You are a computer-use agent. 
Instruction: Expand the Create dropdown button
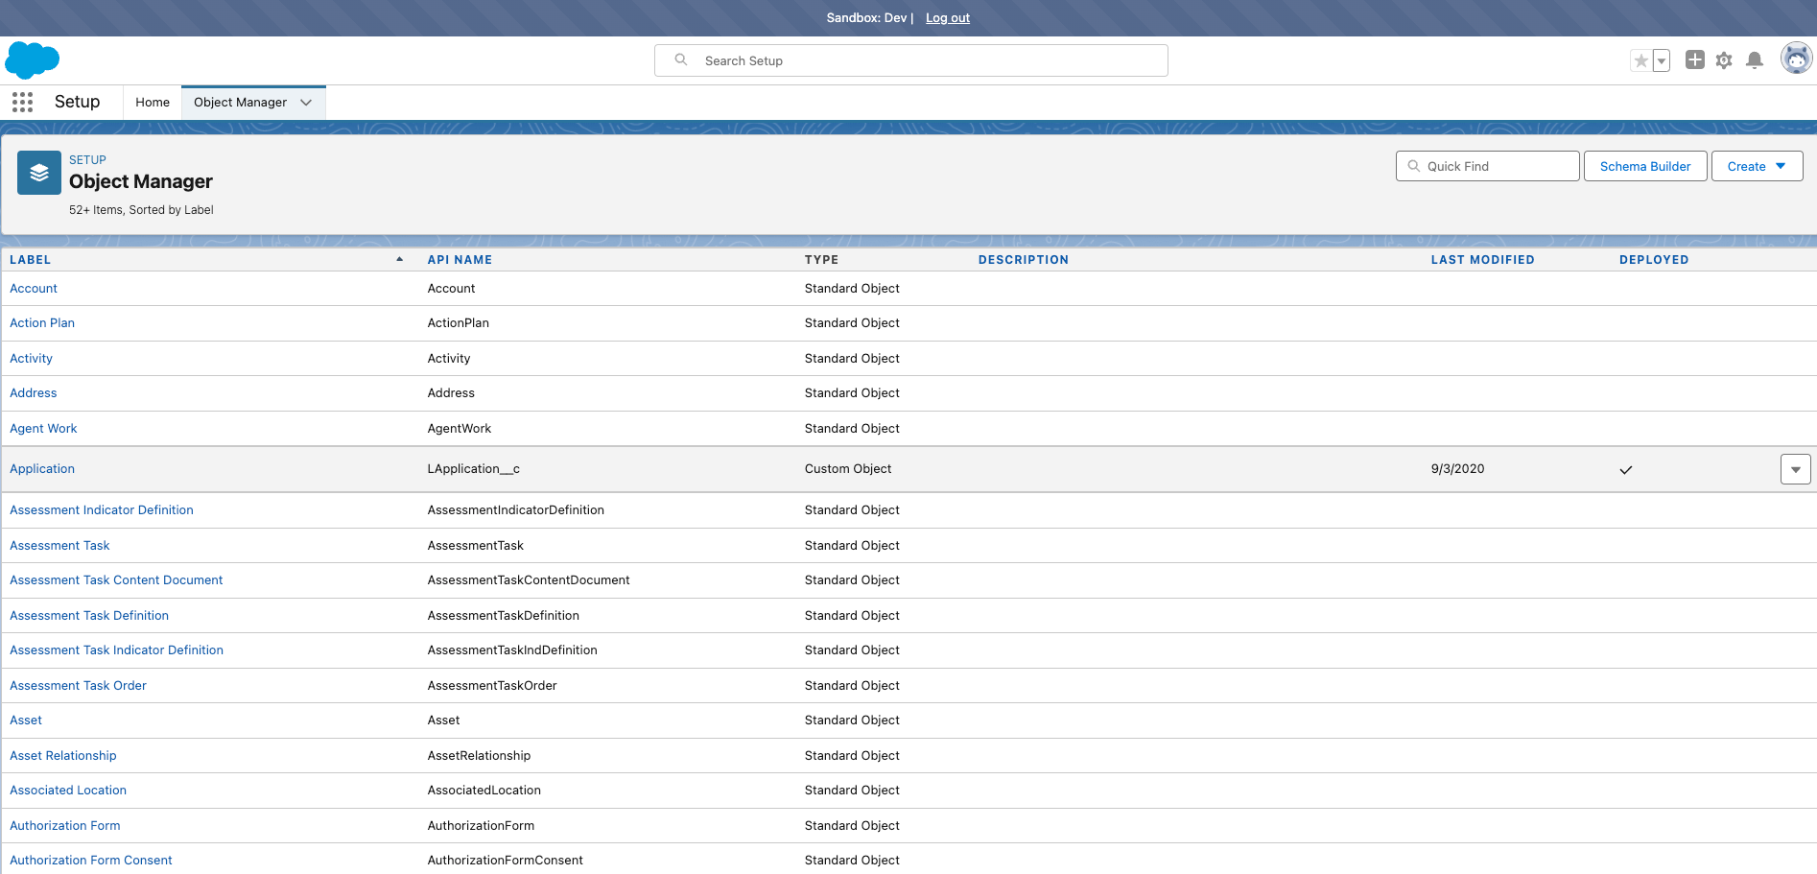pos(1758,166)
